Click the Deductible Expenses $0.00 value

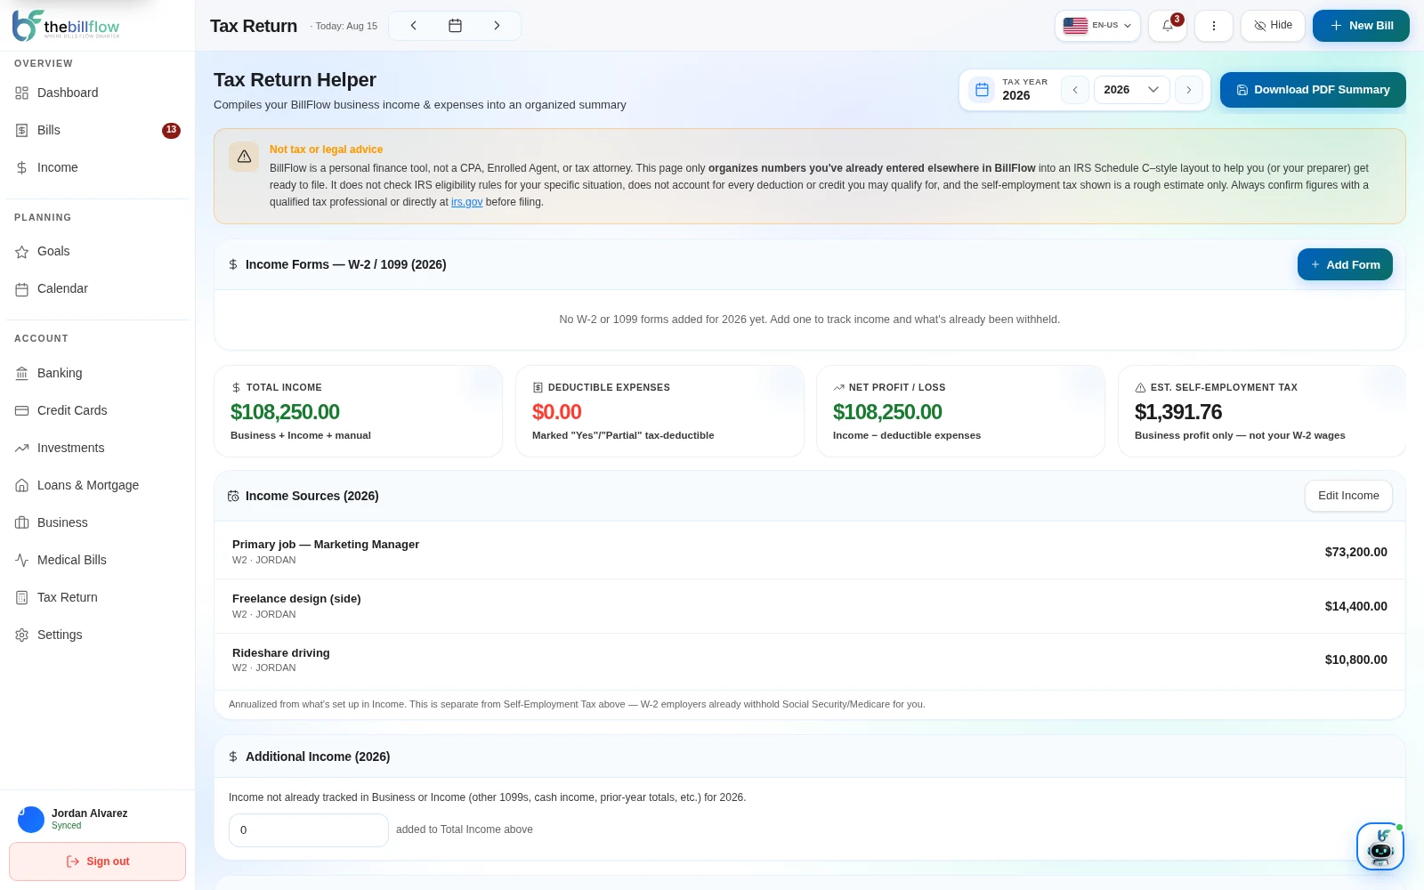[x=557, y=412]
